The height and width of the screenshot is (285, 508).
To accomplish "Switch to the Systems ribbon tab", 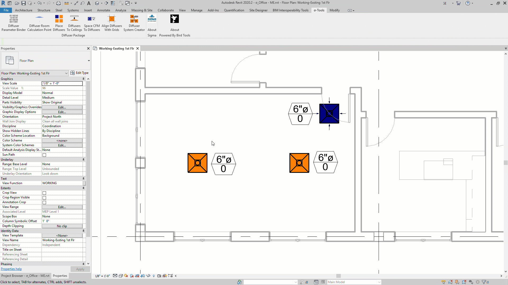I will 73,10.
